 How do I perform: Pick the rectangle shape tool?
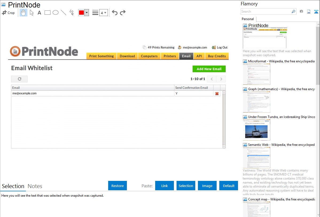pyautogui.click(x=48, y=13)
